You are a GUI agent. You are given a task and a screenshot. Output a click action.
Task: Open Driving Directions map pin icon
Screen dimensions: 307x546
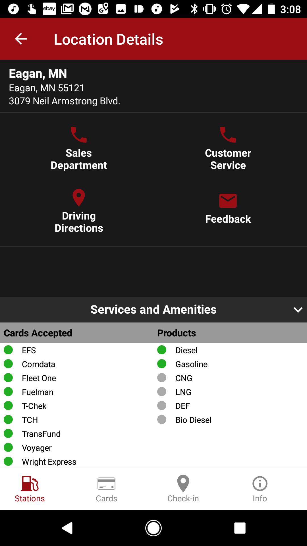79,197
